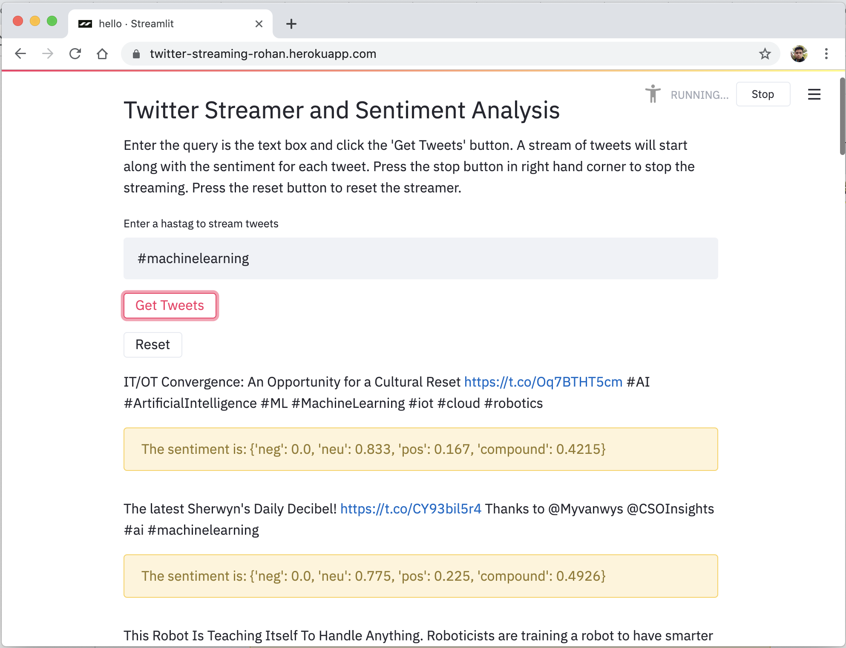The width and height of the screenshot is (846, 648).
Task: Open a new browser tab with plus button
Action: (x=291, y=24)
